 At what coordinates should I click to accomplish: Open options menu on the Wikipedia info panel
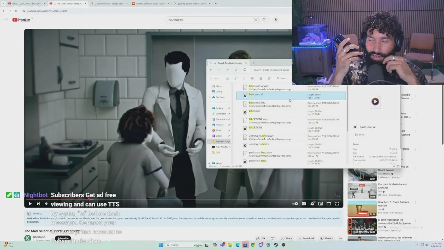[x=340, y=214]
